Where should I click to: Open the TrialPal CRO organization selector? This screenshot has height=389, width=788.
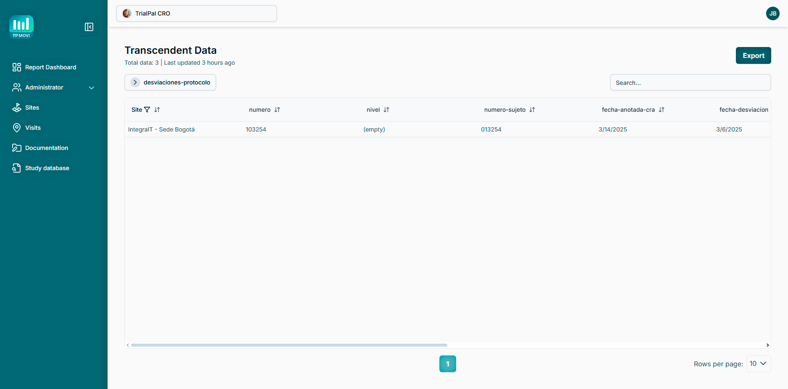click(x=196, y=13)
